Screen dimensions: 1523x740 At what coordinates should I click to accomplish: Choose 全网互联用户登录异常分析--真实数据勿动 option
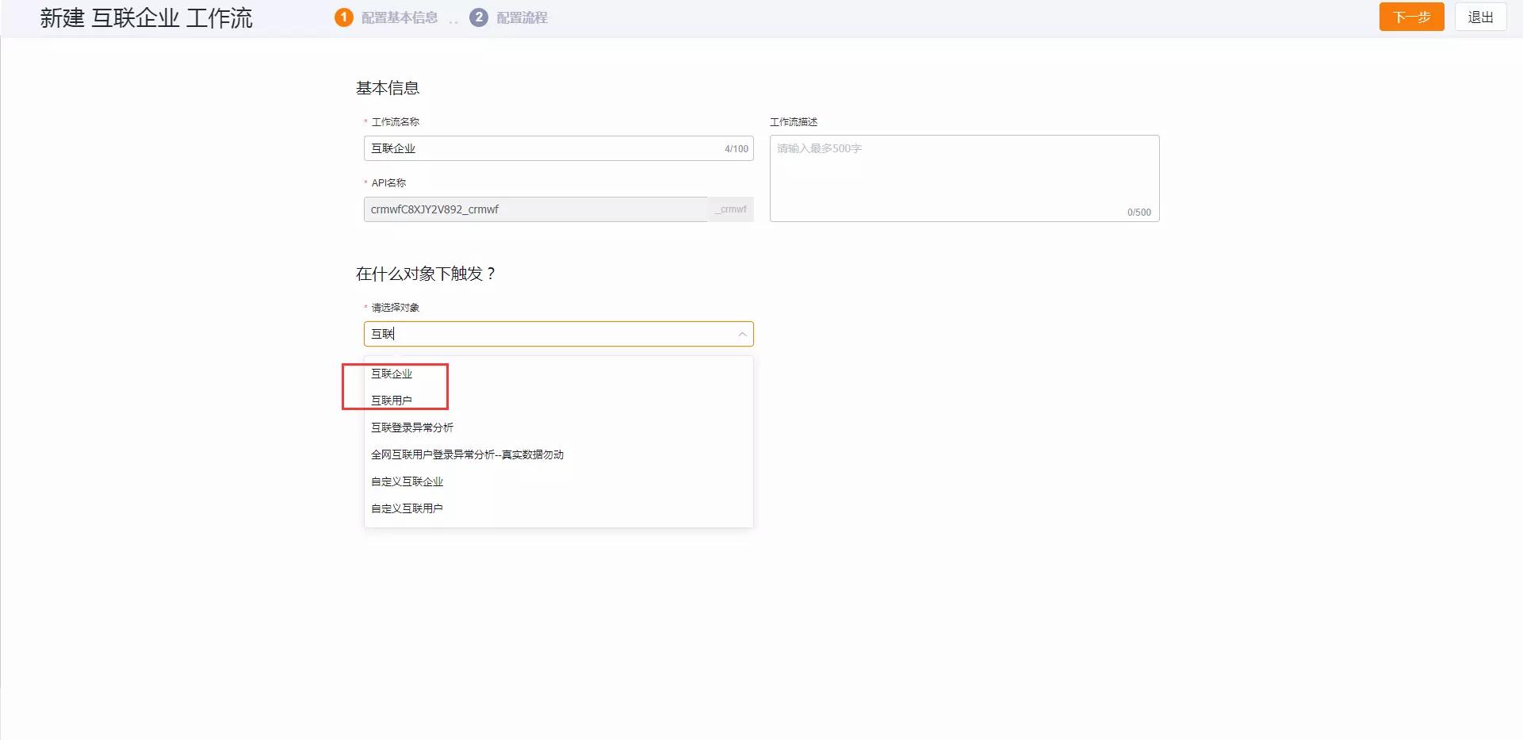pyautogui.click(x=558, y=454)
